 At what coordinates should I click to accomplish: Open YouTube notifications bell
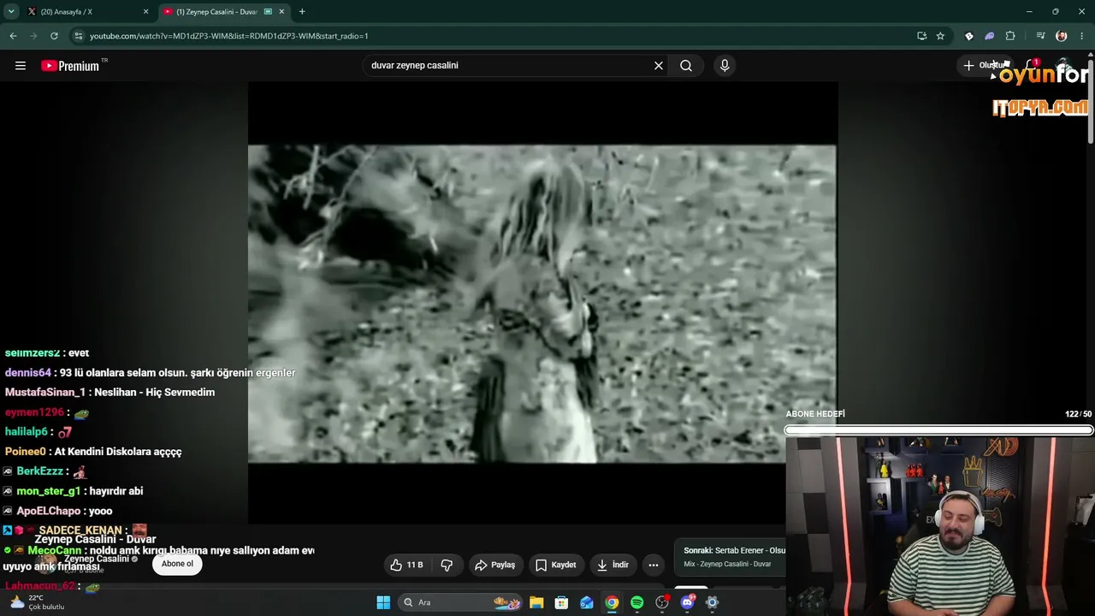tap(1032, 66)
